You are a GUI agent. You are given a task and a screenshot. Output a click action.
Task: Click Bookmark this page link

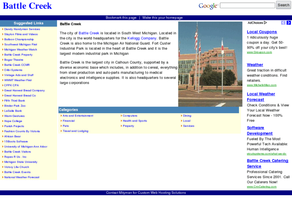click(121, 18)
